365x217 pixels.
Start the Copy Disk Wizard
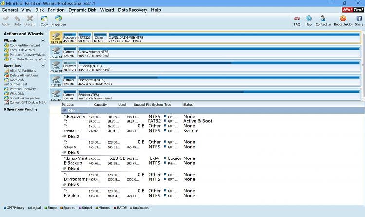pyautogui.click(x=19, y=50)
